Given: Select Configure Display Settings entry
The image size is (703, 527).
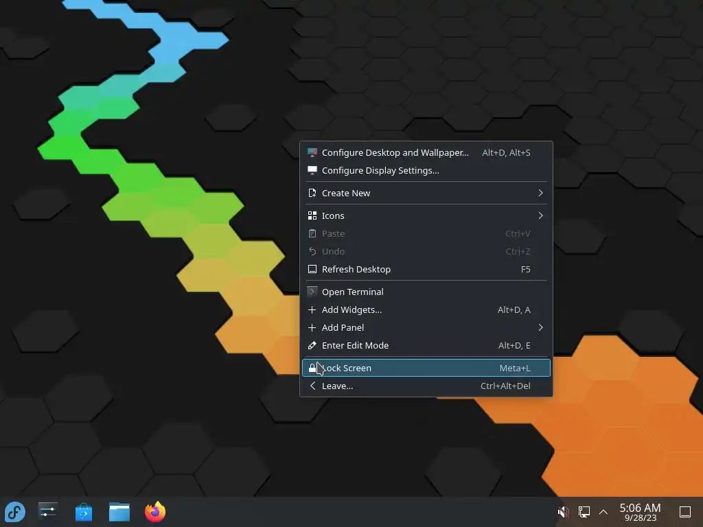Looking at the screenshot, I should click(x=426, y=171).
